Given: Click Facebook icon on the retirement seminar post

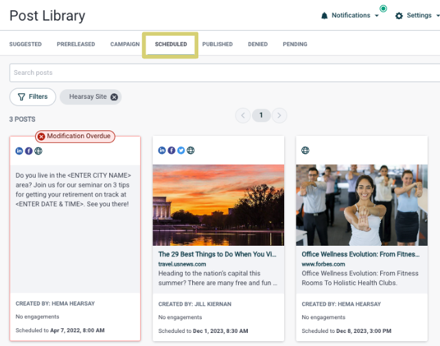Looking at the screenshot, I should (x=29, y=151).
